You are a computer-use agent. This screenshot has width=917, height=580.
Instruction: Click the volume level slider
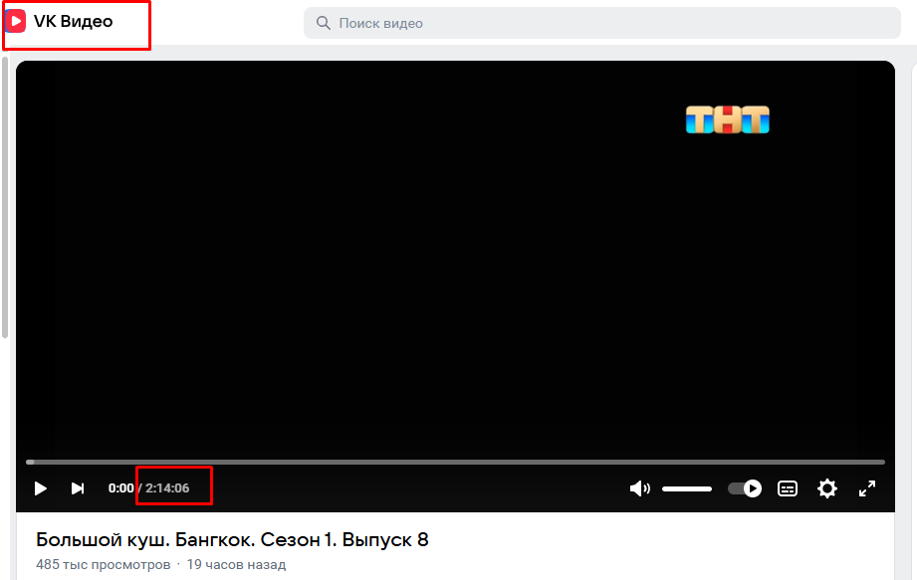pos(687,488)
